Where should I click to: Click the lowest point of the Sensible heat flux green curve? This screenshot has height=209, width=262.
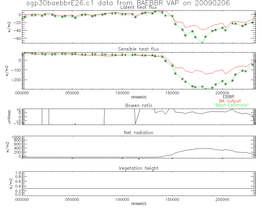coord(206,89)
